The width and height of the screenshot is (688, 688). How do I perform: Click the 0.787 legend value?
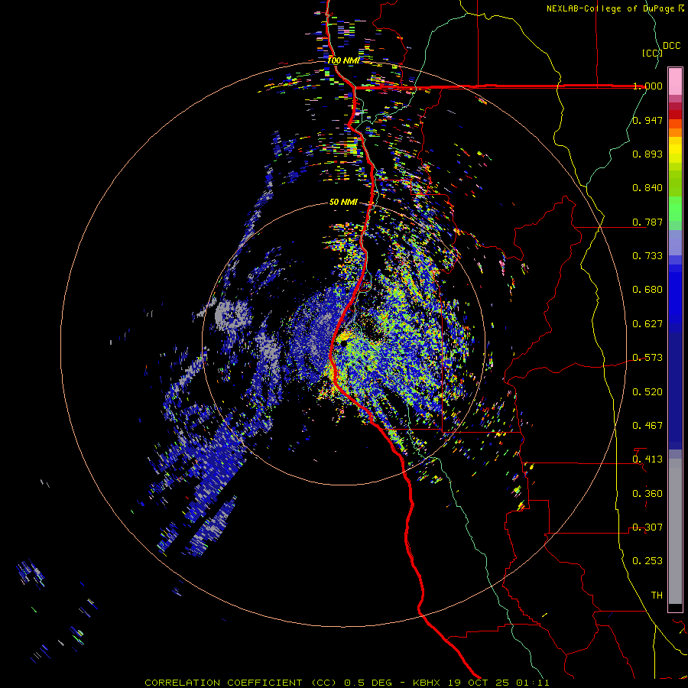point(647,222)
